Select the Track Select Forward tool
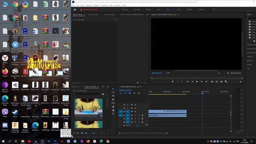This screenshot has width=256, height=144. (113, 92)
